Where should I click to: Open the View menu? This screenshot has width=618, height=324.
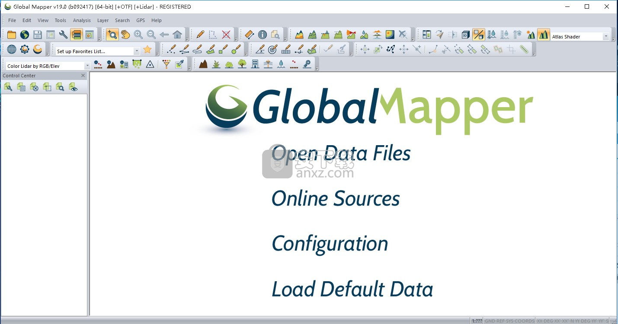pyautogui.click(x=43, y=20)
